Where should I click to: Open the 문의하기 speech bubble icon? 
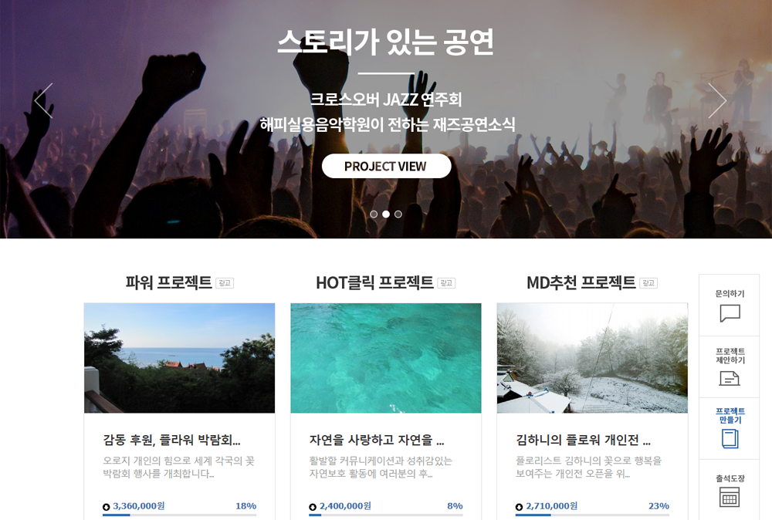tap(730, 313)
